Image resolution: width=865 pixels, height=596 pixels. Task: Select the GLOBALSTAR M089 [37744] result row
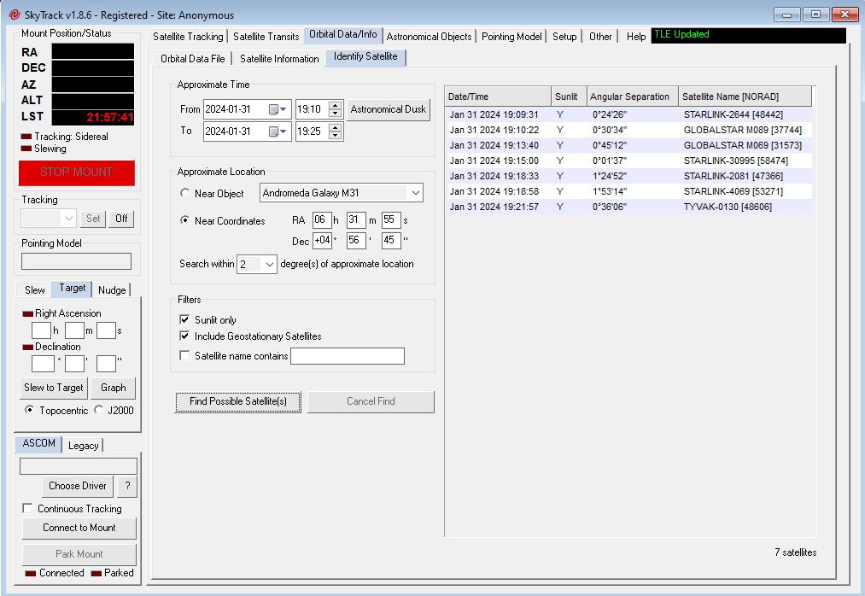point(628,131)
